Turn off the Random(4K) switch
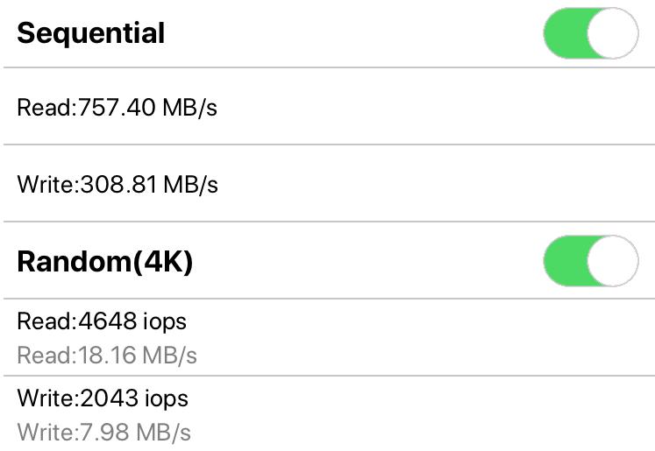The width and height of the screenshot is (655, 451). (x=590, y=261)
